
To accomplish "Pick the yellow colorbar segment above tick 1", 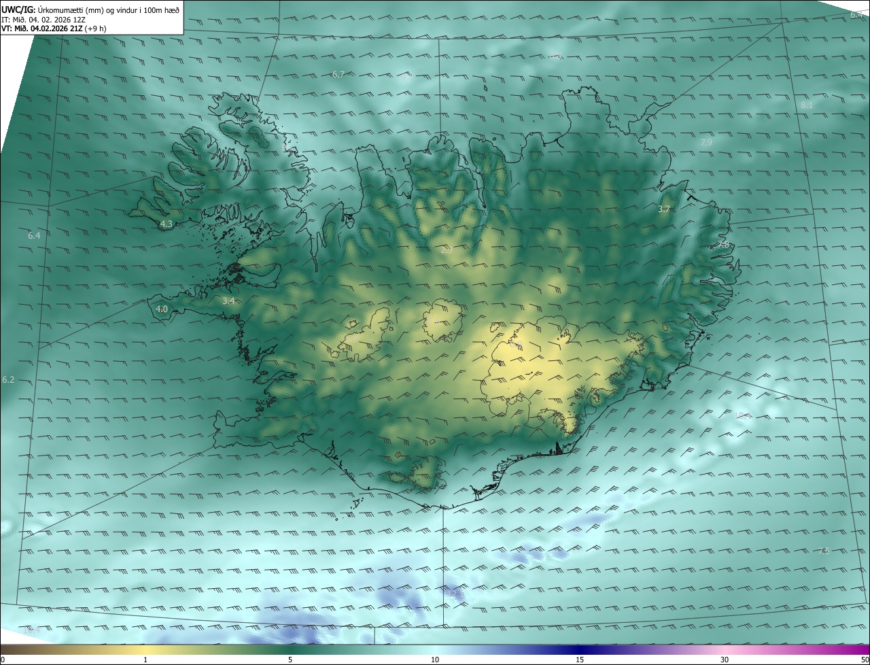I will (145, 649).
